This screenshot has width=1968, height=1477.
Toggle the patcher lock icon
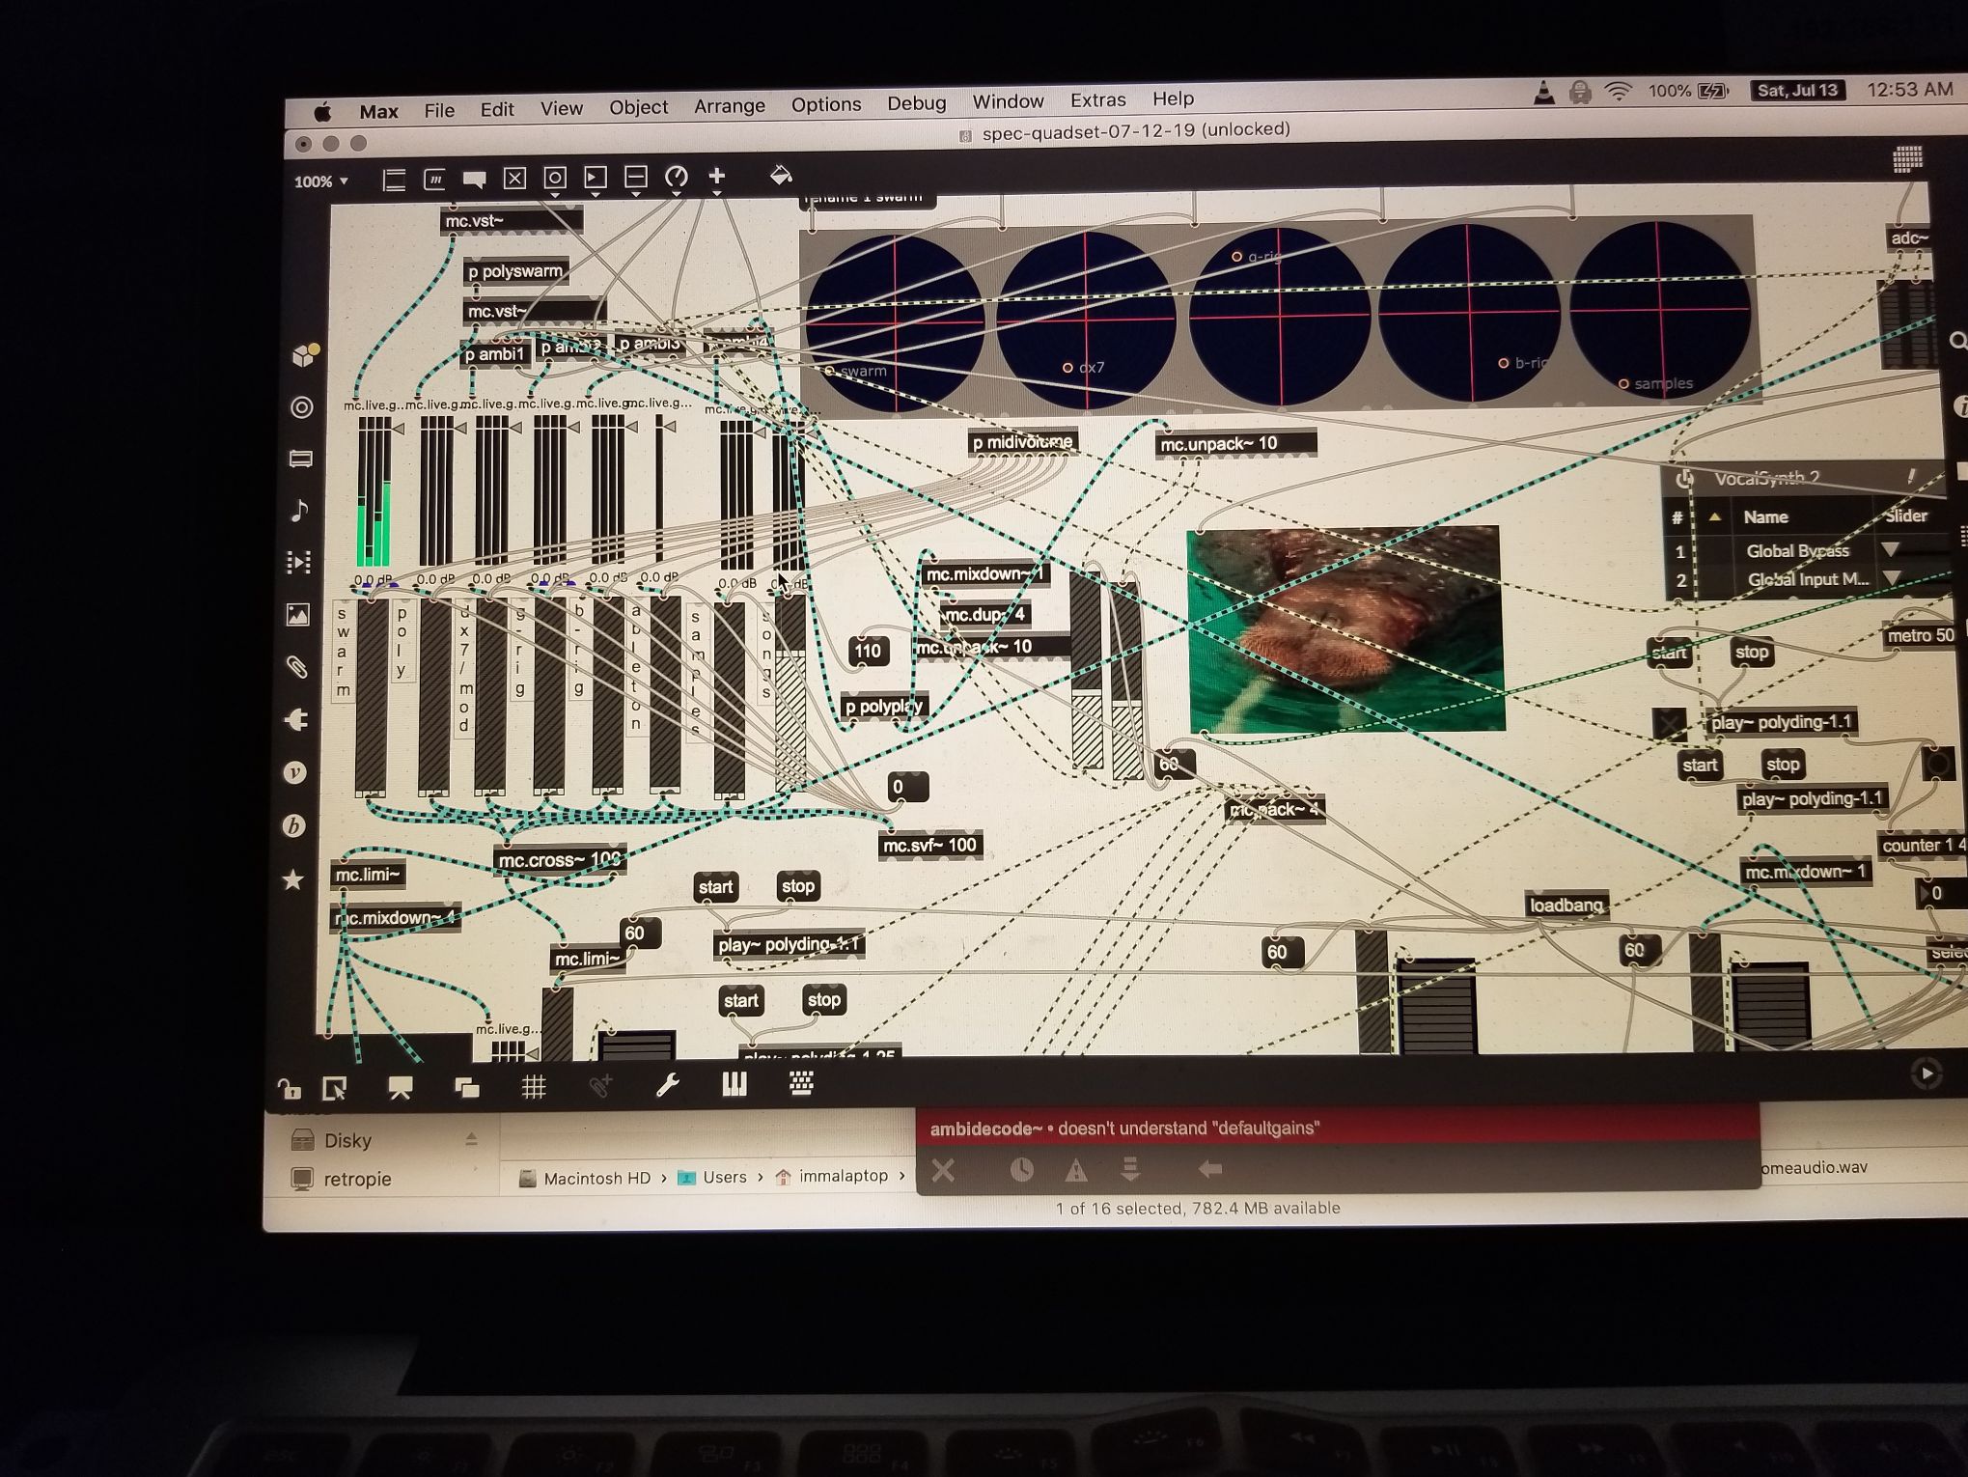[289, 1090]
